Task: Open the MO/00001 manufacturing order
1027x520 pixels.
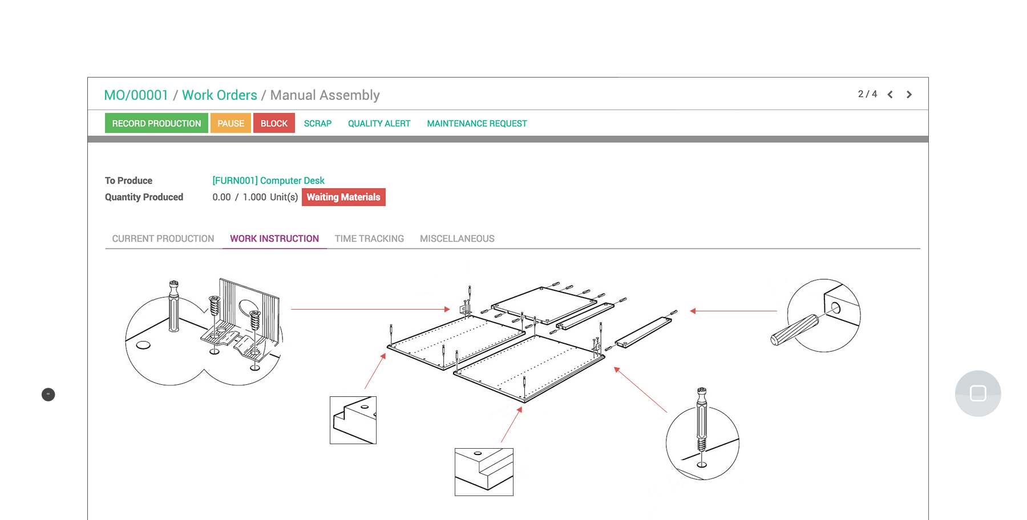Action: point(136,95)
